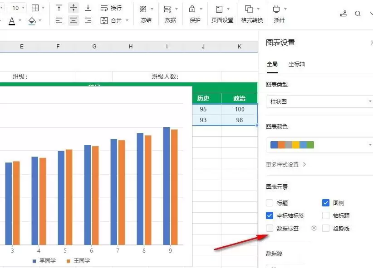Uncheck the 图例 (legend) checkbox

point(325,203)
